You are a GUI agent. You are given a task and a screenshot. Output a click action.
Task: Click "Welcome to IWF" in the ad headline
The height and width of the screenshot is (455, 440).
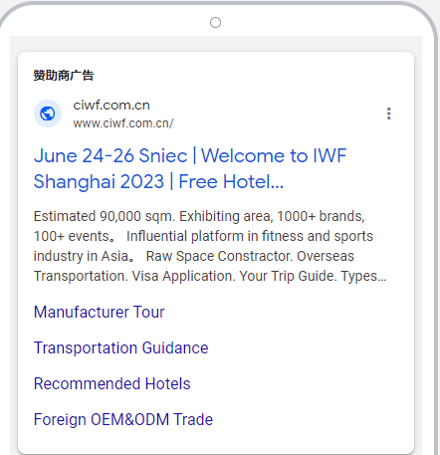(x=274, y=156)
